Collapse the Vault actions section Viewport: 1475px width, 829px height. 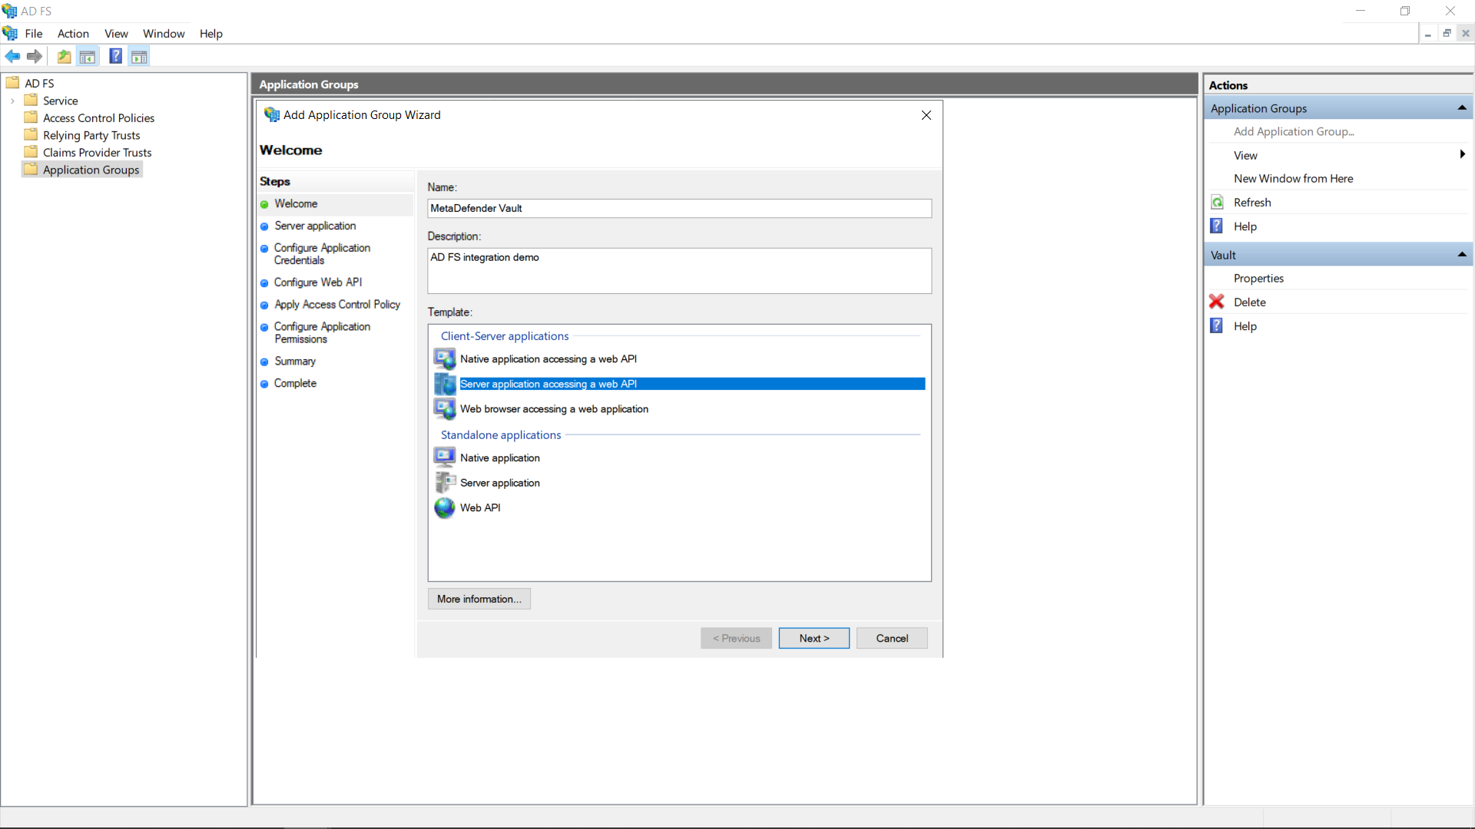[x=1462, y=255]
